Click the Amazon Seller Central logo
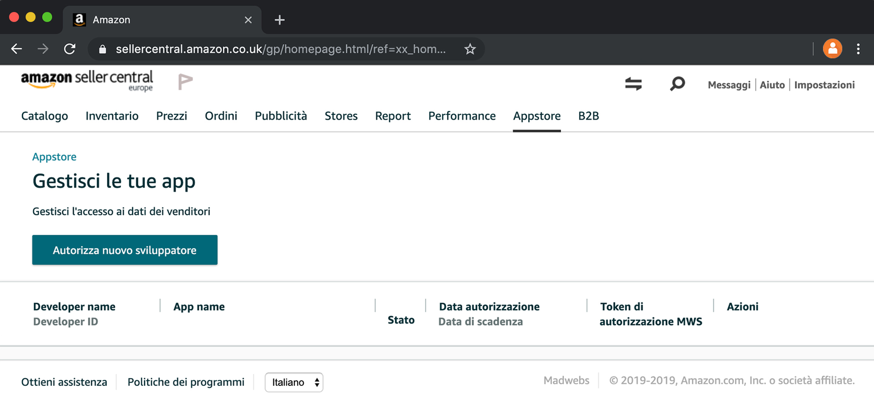The image size is (874, 406). click(x=87, y=80)
